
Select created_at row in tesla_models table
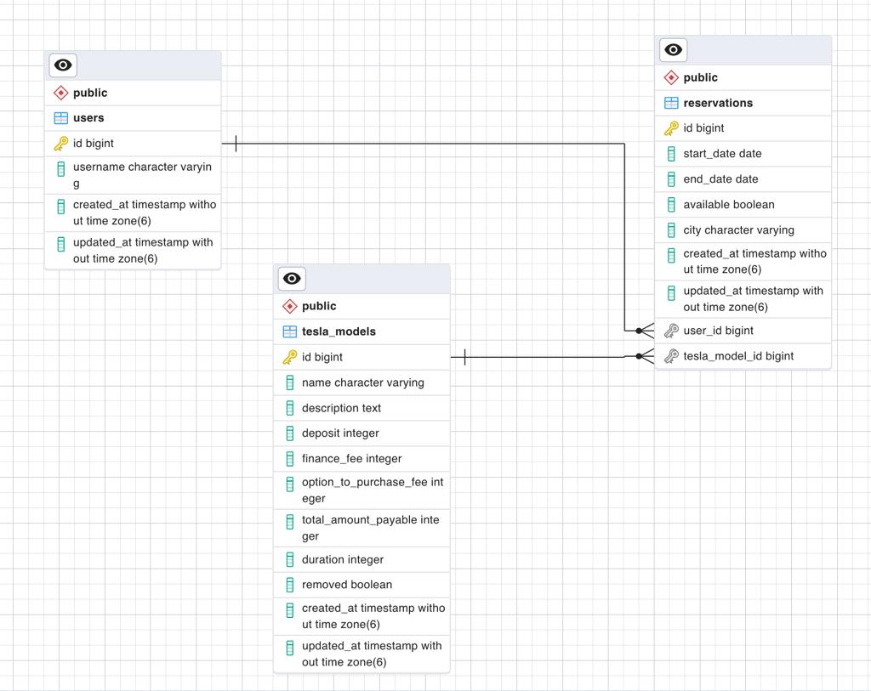361,616
